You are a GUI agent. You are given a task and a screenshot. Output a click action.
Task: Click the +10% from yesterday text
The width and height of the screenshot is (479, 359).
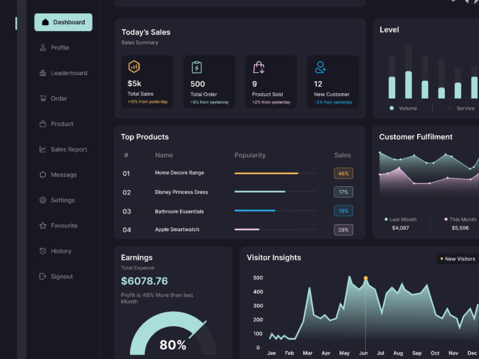point(148,101)
